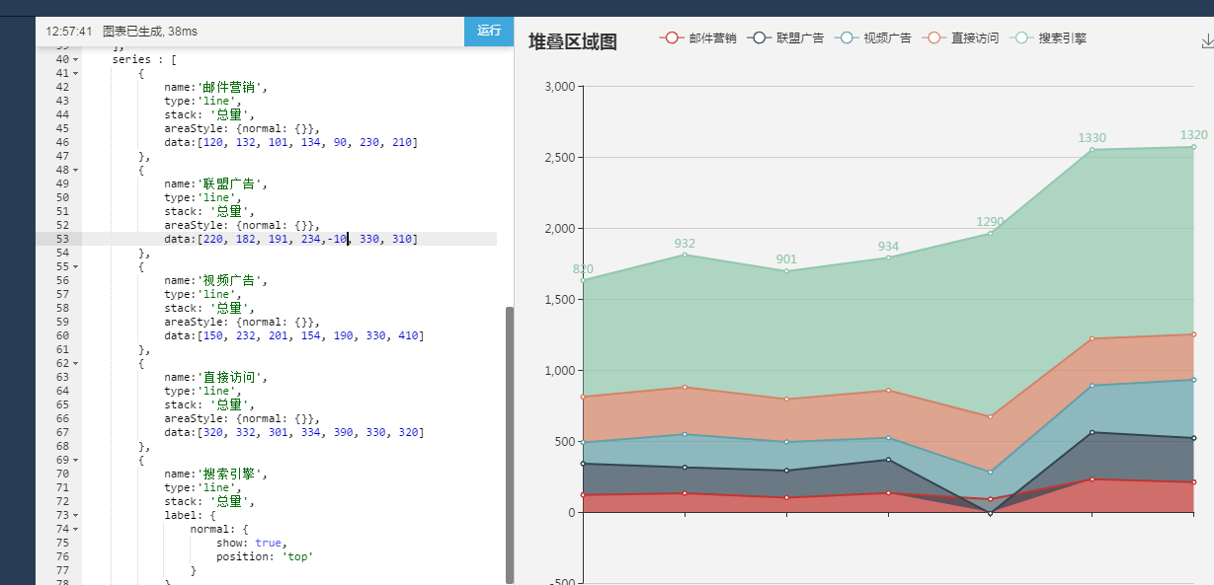The width and height of the screenshot is (1214, 585).
Task: Click the 3,000 y-axis label
Action: coord(559,87)
